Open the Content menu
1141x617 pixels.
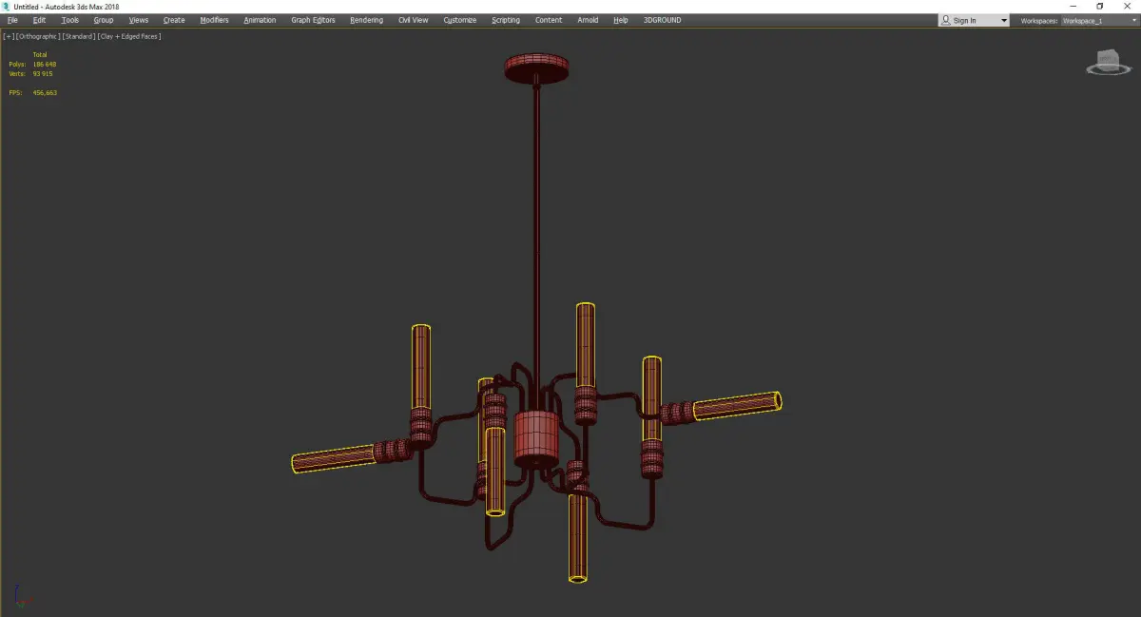pyautogui.click(x=549, y=20)
